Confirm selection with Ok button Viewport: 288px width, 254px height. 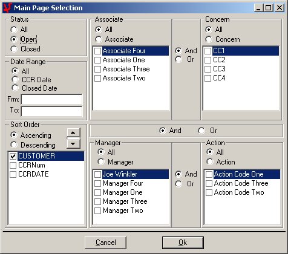coord(183,243)
